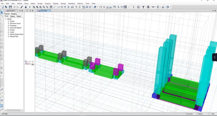This screenshot has height=116, width=217.
Task: Click the Run Analysis play icon
Action: pyautogui.click(x=30, y=7)
